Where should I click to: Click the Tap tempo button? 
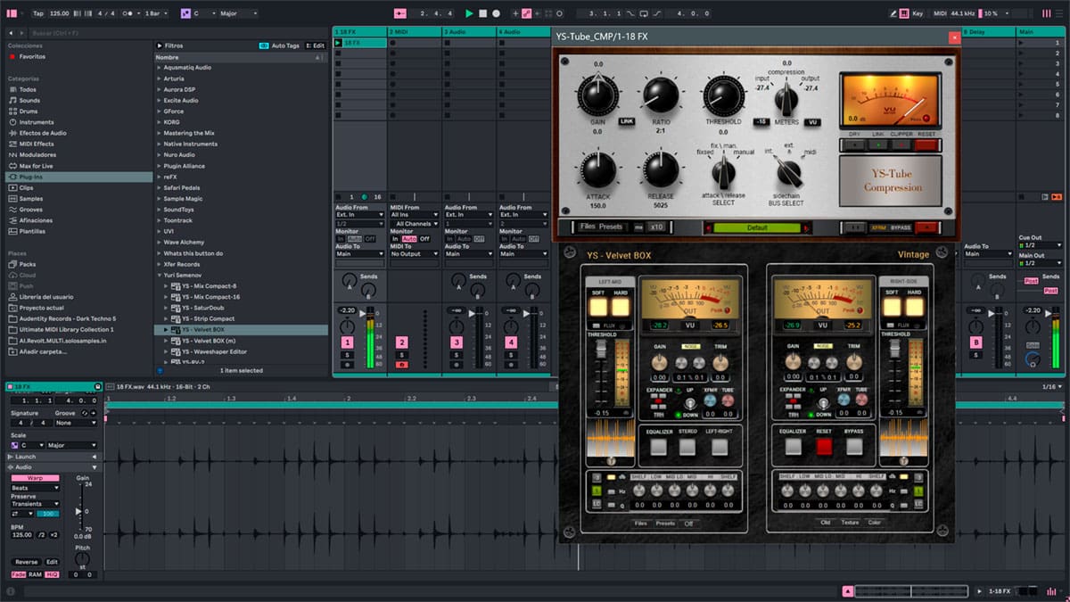click(x=37, y=13)
